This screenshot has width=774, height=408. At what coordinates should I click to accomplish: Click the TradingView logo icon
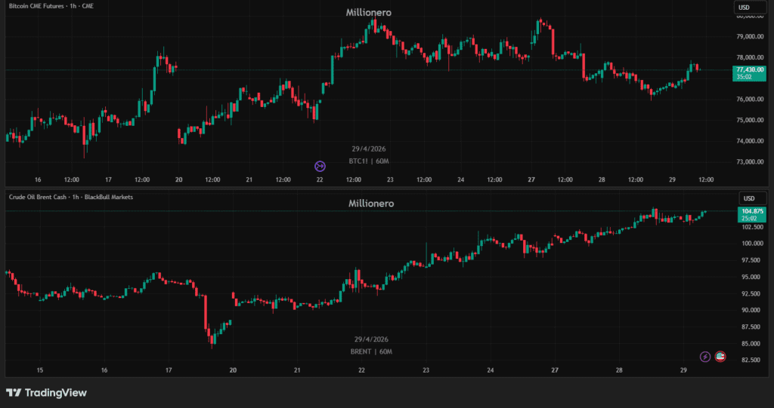pos(13,393)
